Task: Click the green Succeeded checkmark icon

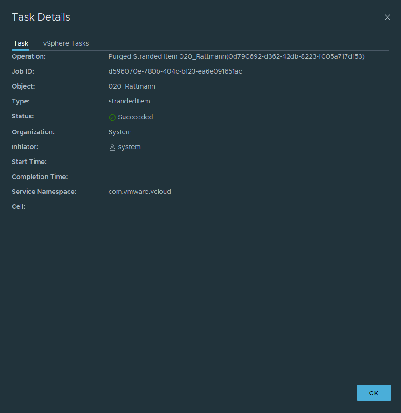Action: pyautogui.click(x=112, y=117)
